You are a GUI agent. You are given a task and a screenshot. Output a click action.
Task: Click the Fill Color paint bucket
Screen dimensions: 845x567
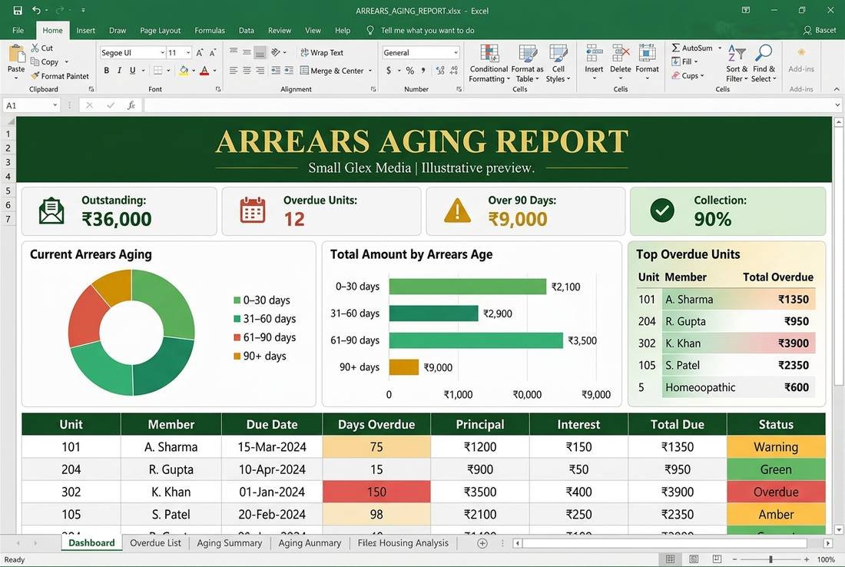[184, 70]
